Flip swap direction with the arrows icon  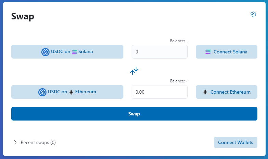(134, 71)
